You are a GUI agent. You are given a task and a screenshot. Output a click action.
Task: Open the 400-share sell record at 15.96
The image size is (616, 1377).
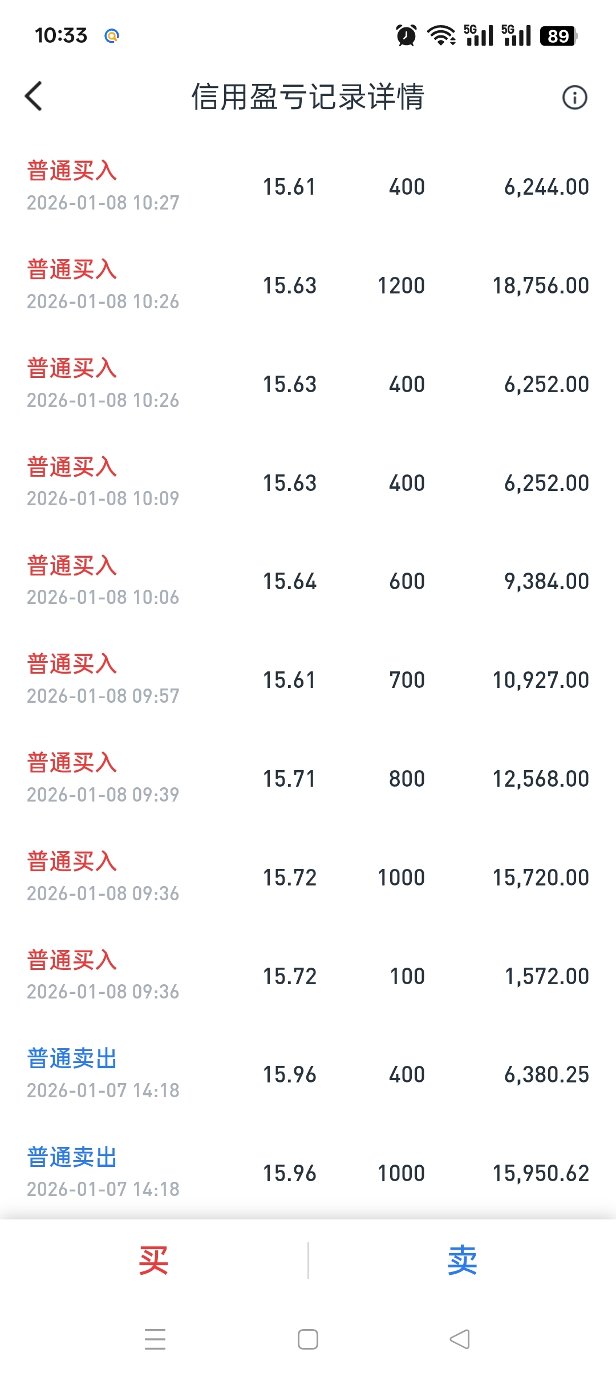coord(308,1074)
